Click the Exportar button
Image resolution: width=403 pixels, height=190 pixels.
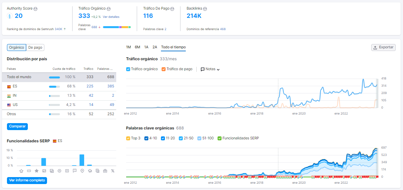(x=383, y=47)
